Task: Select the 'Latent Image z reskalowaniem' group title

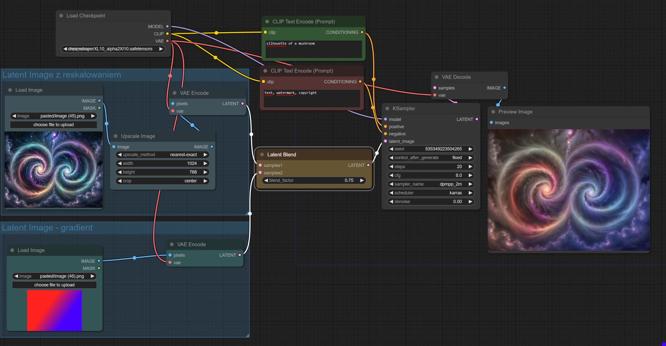Action: pos(62,75)
